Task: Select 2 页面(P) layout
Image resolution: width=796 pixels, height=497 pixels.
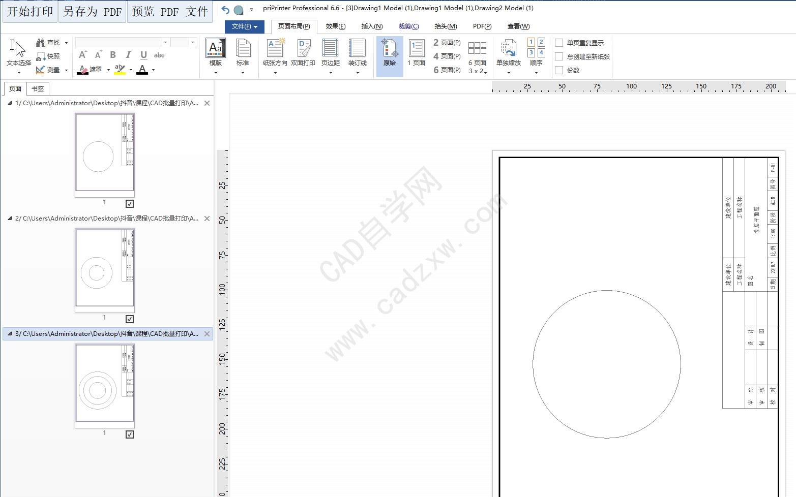Action: (x=447, y=43)
